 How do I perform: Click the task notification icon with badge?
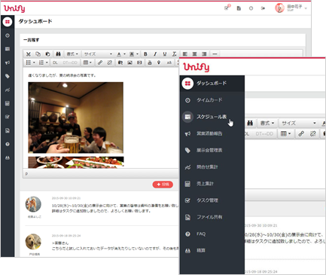pyautogui.click(x=227, y=8)
